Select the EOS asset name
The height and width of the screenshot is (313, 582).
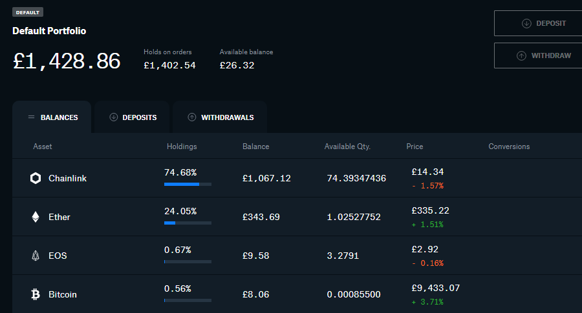click(58, 256)
